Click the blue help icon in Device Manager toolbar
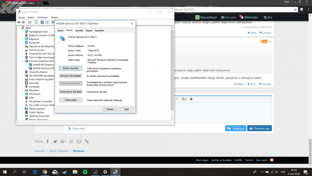 point(42,22)
